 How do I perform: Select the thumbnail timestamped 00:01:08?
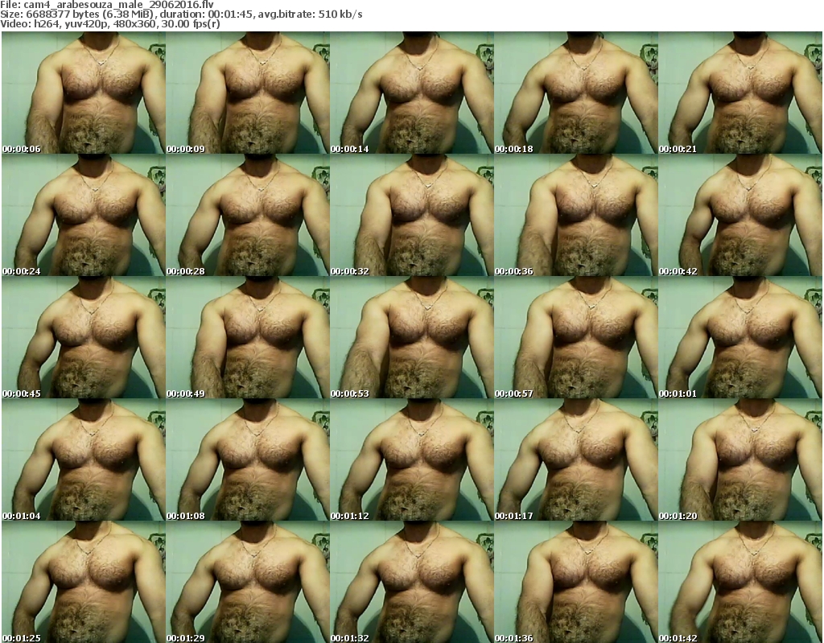click(248, 460)
